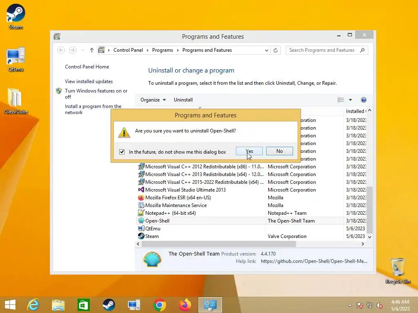The width and height of the screenshot is (418, 313).
Task: Refresh the Programs and Features list
Action: 276,50
